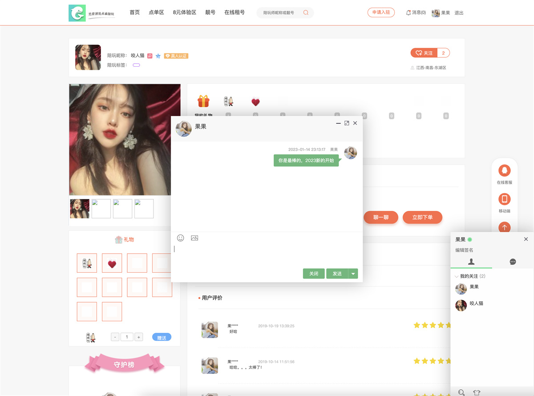
Task: Switch to the friends list tab
Action: pos(471,262)
